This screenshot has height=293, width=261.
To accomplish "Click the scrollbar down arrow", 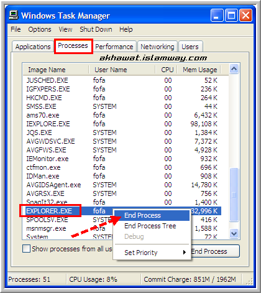I will click(x=234, y=234).
